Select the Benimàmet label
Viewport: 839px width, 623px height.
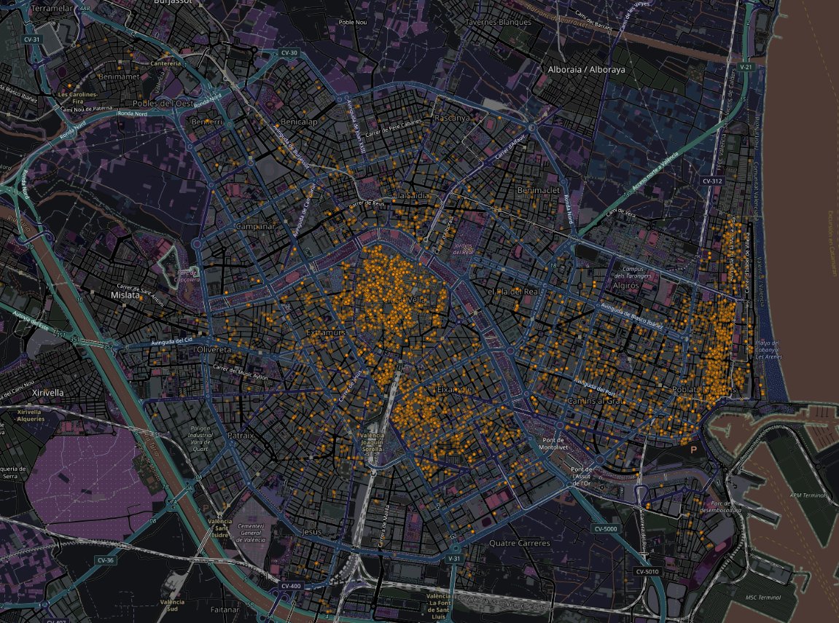119,77
